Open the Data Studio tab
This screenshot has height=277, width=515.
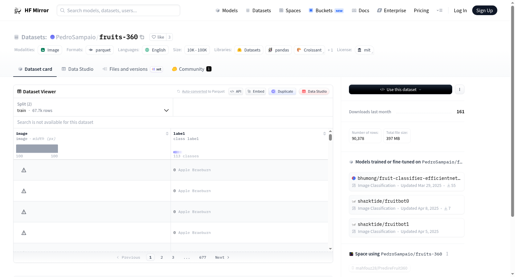tap(78, 69)
